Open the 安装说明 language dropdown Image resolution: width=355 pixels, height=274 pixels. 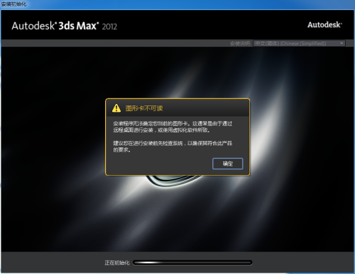coord(299,43)
